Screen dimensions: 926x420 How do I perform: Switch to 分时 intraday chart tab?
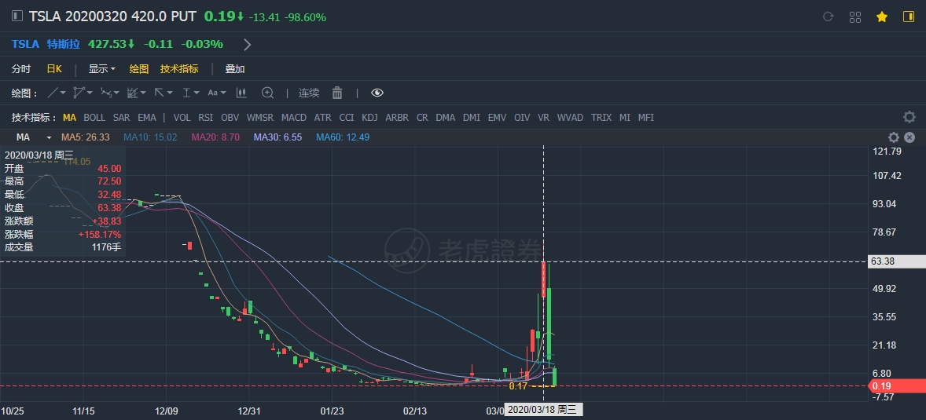(21, 69)
